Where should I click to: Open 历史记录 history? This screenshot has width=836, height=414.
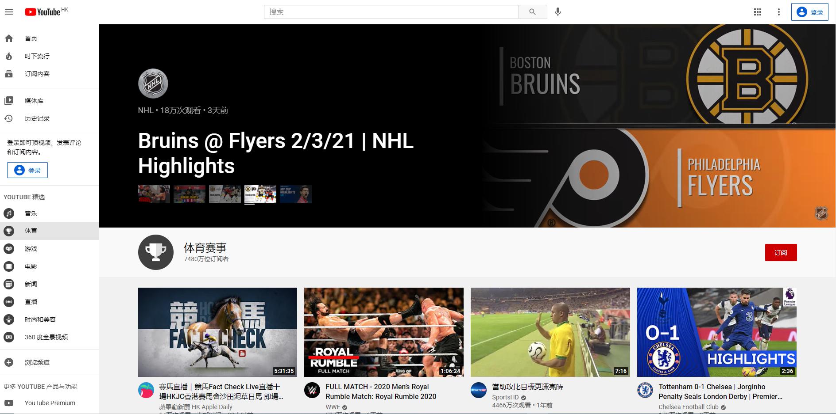[50, 118]
